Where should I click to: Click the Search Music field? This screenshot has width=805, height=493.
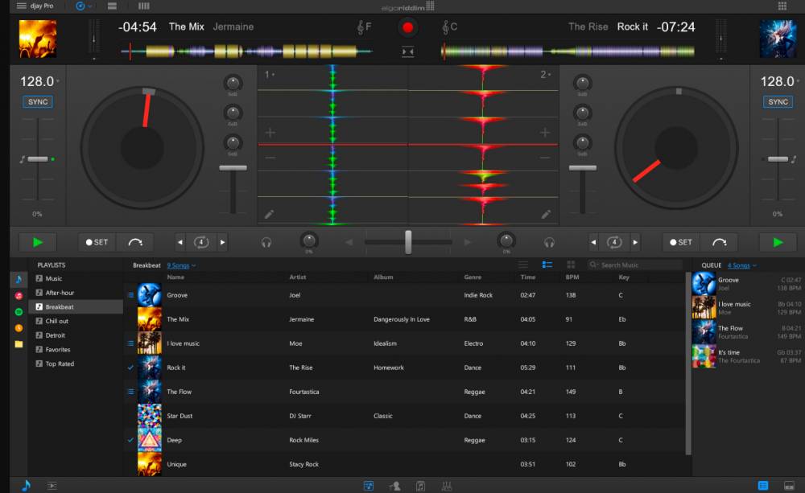click(x=635, y=265)
